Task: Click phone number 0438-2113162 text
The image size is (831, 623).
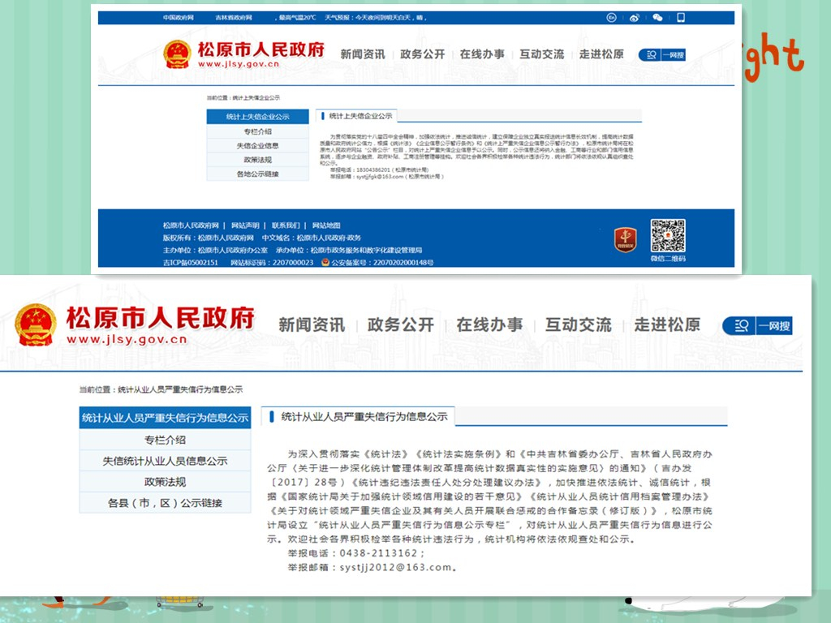Action: coord(378,553)
